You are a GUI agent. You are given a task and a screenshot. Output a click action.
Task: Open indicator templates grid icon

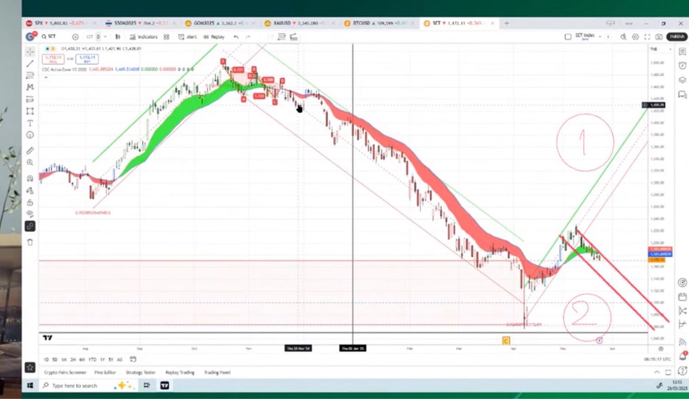coord(166,37)
